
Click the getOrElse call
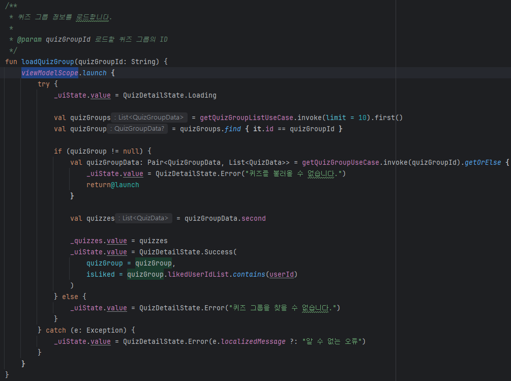(483, 162)
